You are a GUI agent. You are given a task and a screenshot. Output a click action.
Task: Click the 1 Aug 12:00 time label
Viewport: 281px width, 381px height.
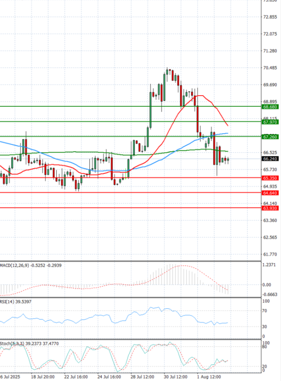coord(209,377)
